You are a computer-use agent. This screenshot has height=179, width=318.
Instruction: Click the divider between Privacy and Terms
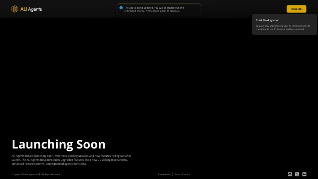pos(173,174)
